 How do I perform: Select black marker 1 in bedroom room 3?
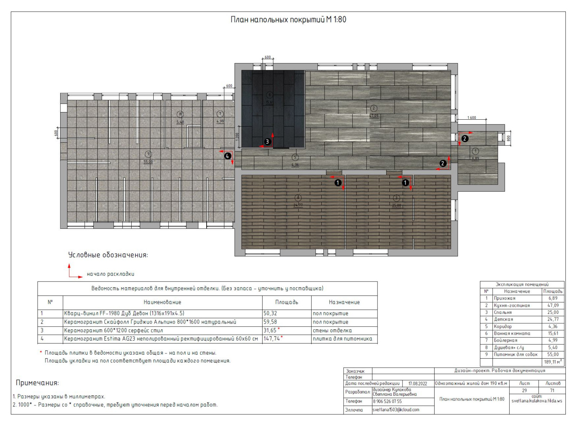(x=405, y=183)
